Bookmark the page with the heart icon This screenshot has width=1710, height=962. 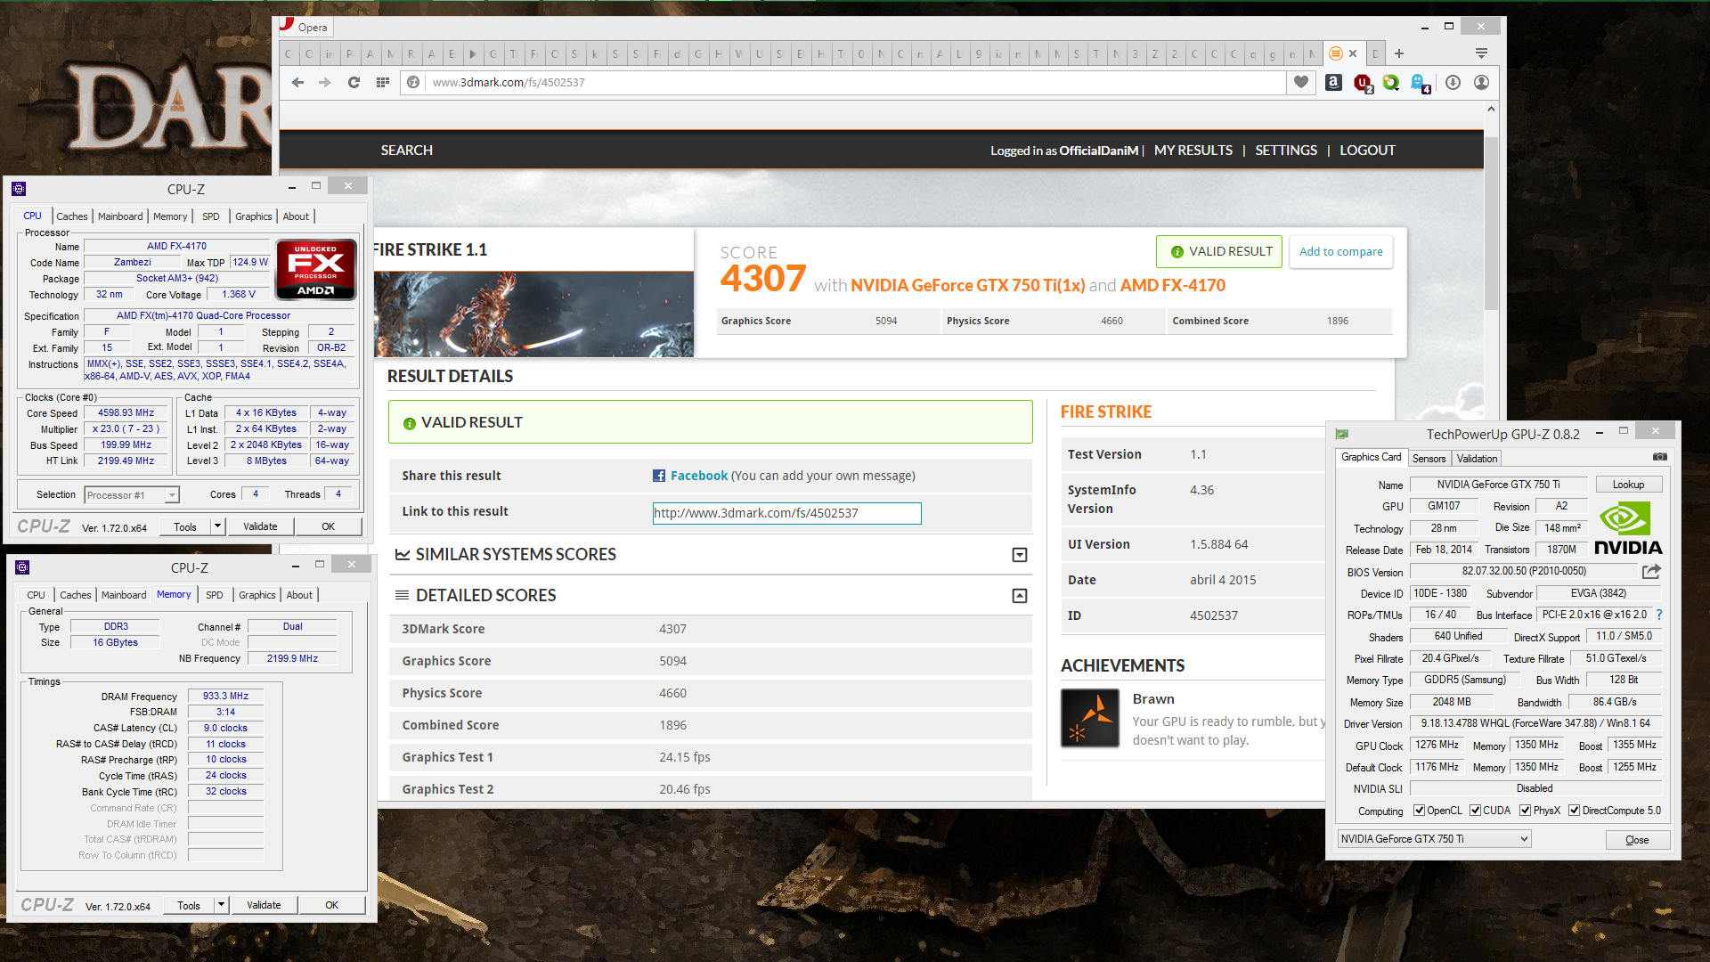pyautogui.click(x=1301, y=82)
